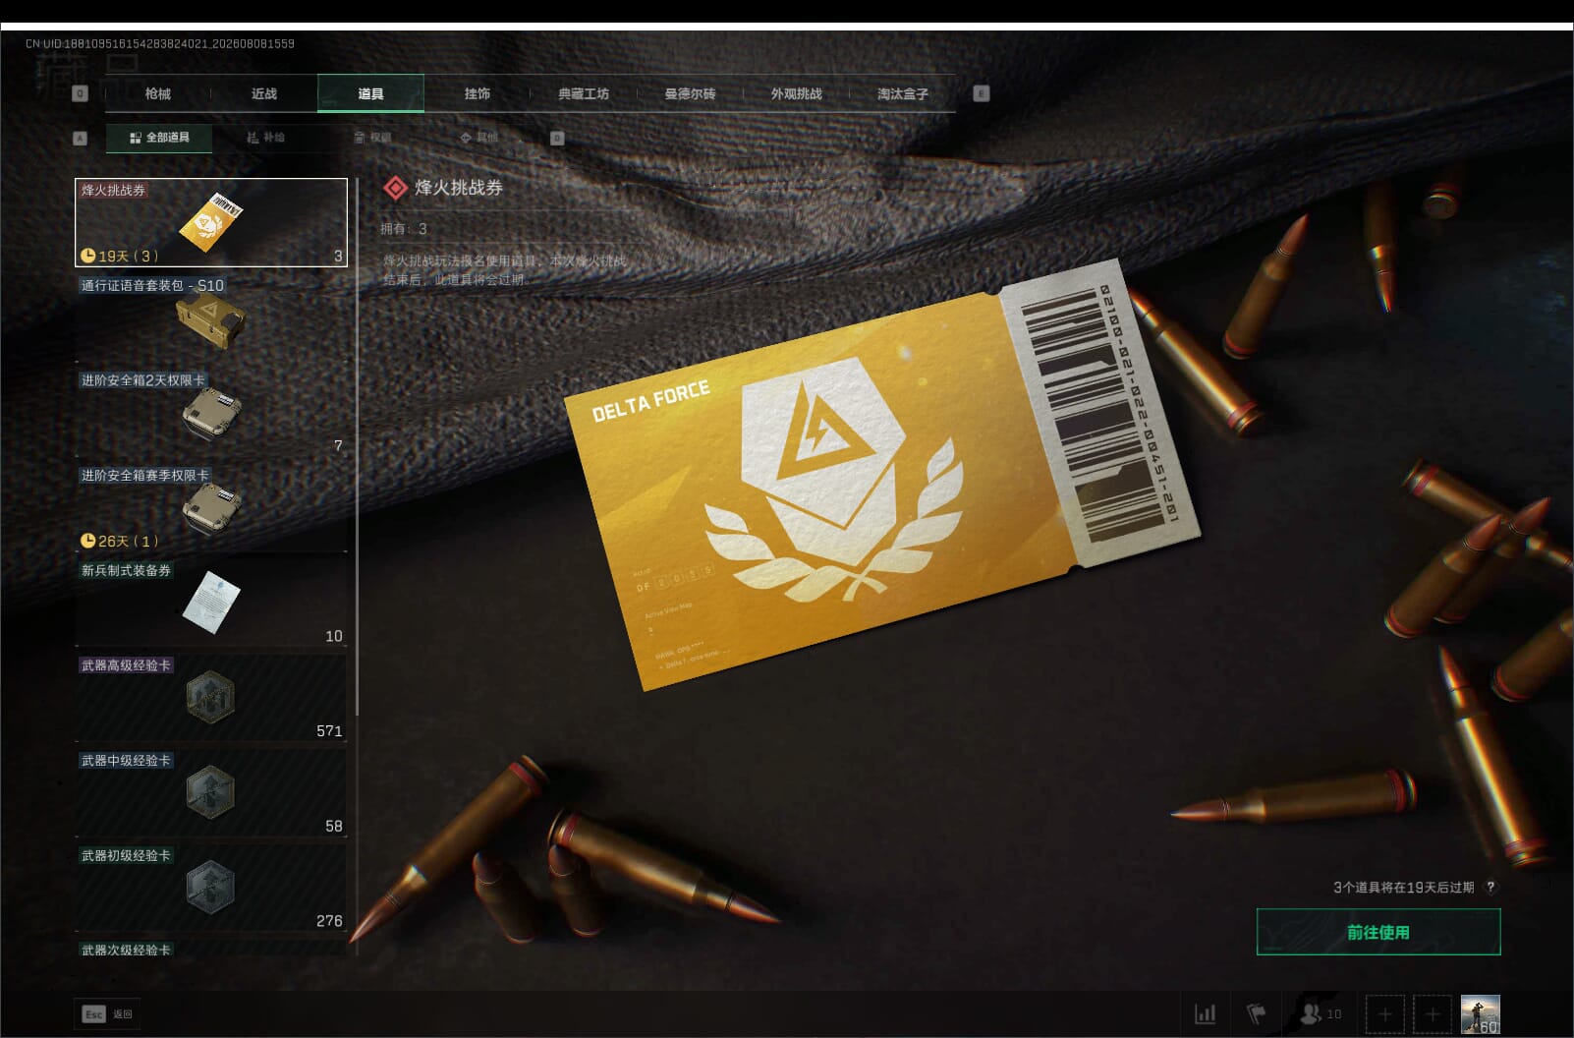Click the item list scrollbar

click(357, 447)
